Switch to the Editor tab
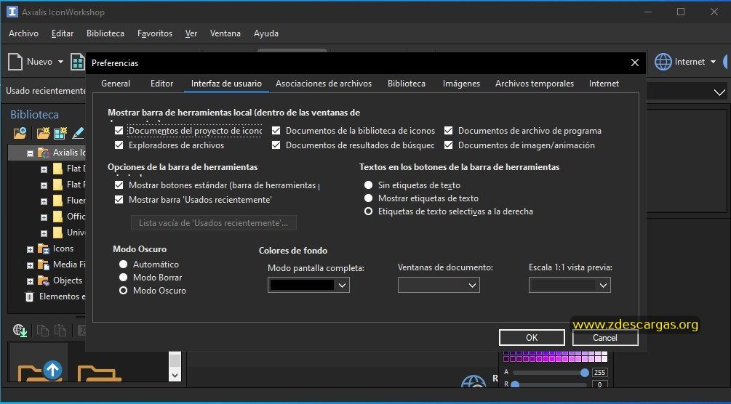 coord(161,84)
